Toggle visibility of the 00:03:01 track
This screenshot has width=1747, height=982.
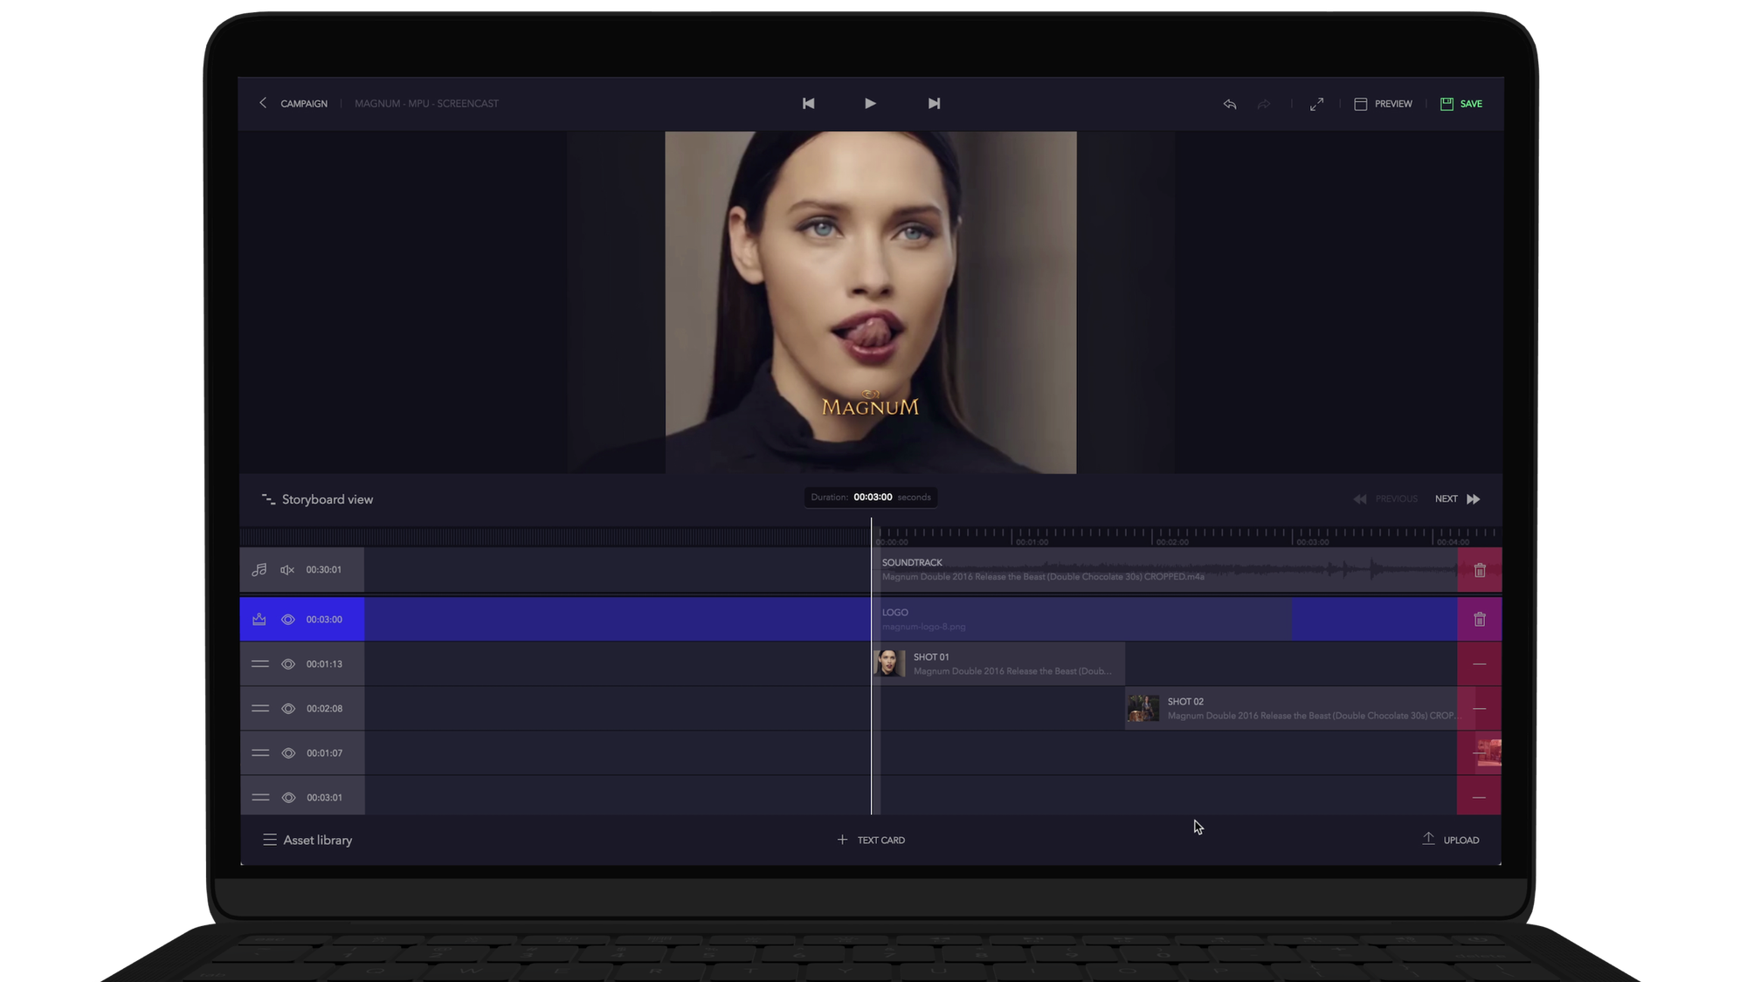point(288,798)
